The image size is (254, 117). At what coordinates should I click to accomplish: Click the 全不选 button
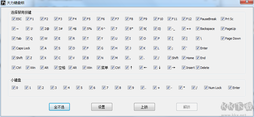(x=59, y=107)
